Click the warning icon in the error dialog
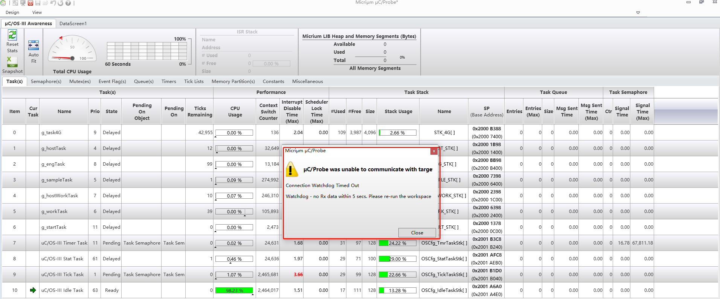Image resolution: width=720 pixels, height=299 pixels. point(292,169)
